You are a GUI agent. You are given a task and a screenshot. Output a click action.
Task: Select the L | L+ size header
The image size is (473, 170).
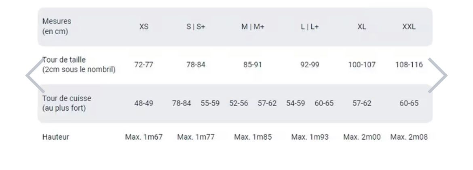[310, 27]
